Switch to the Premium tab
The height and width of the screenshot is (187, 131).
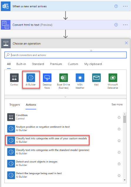coord(56,64)
